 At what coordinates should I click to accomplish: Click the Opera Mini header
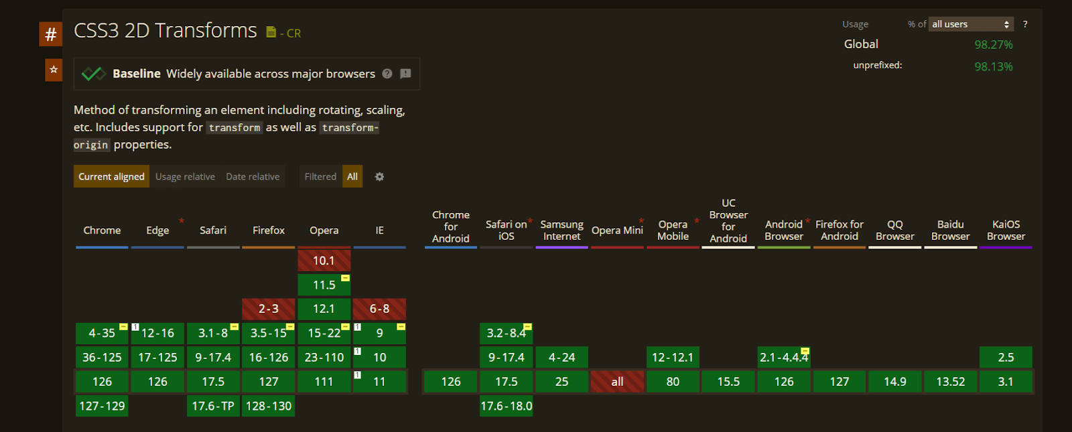coord(617,230)
